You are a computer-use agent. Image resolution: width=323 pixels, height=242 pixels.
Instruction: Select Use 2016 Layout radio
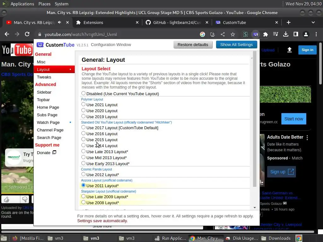click(x=83, y=133)
